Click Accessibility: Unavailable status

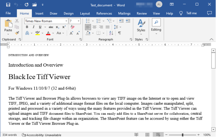pyautogui.click(x=42, y=135)
